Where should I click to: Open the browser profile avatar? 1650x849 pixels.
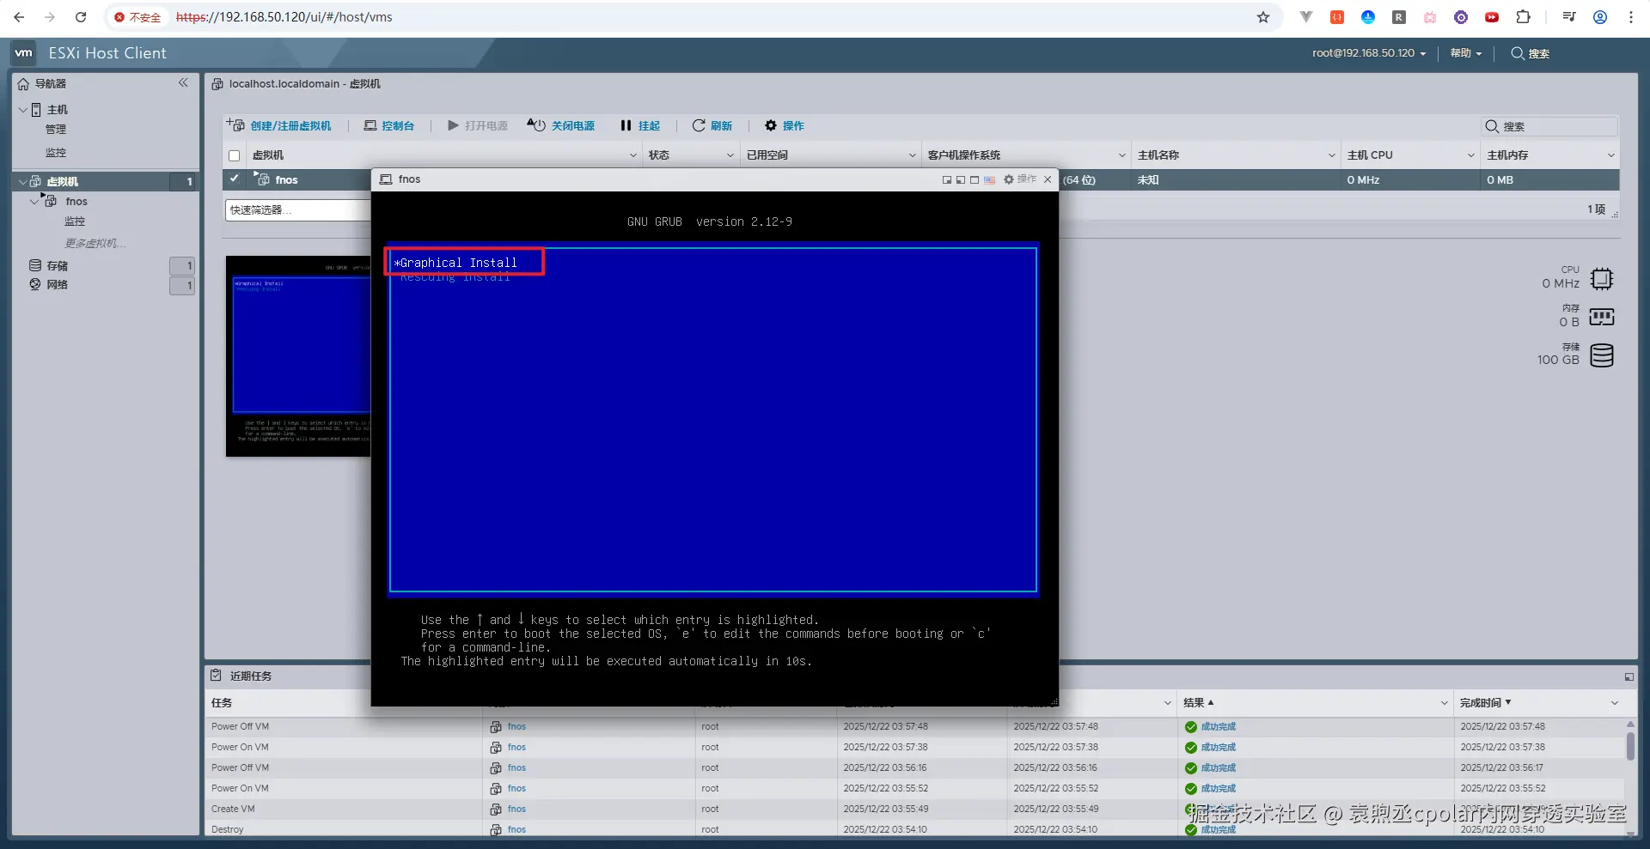(x=1600, y=17)
